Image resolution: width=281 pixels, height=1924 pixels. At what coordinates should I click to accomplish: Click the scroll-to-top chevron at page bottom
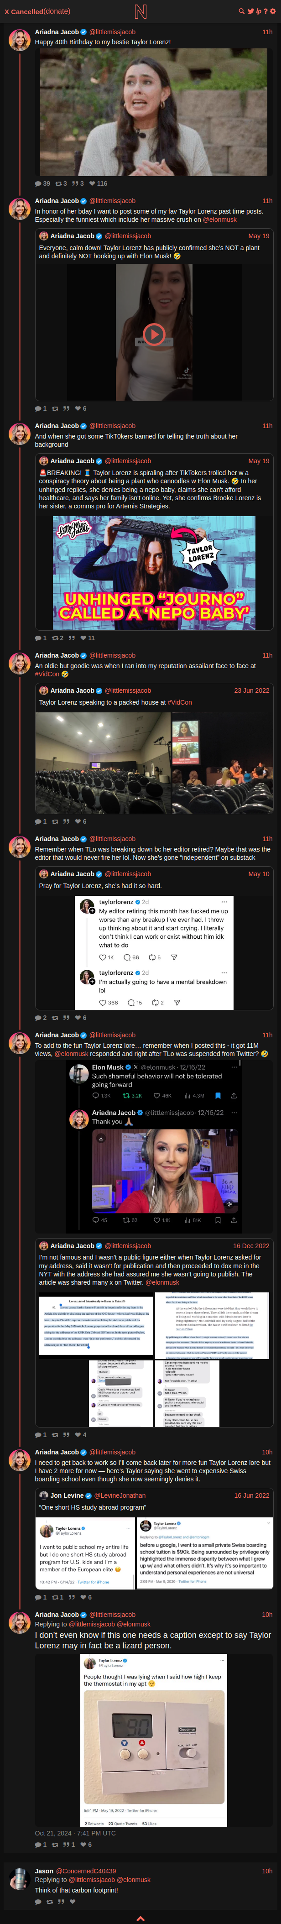click(x=140, y=1918)
